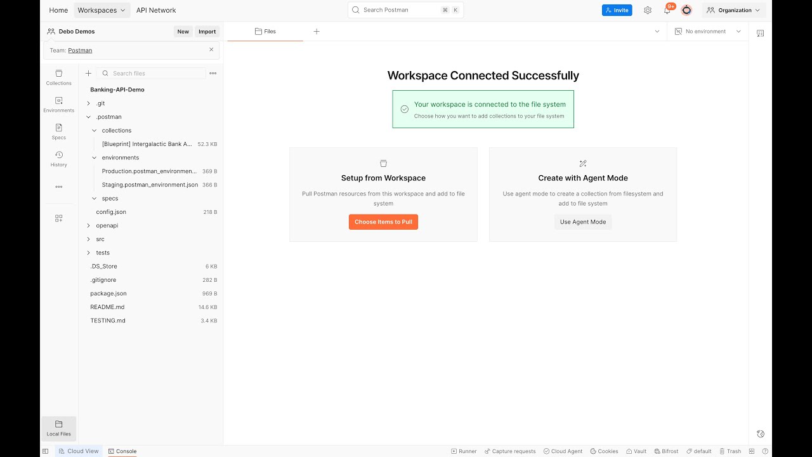This screenshot has width=812, height=457.
Task: Expand the tests folder
Action: point(89,253)
